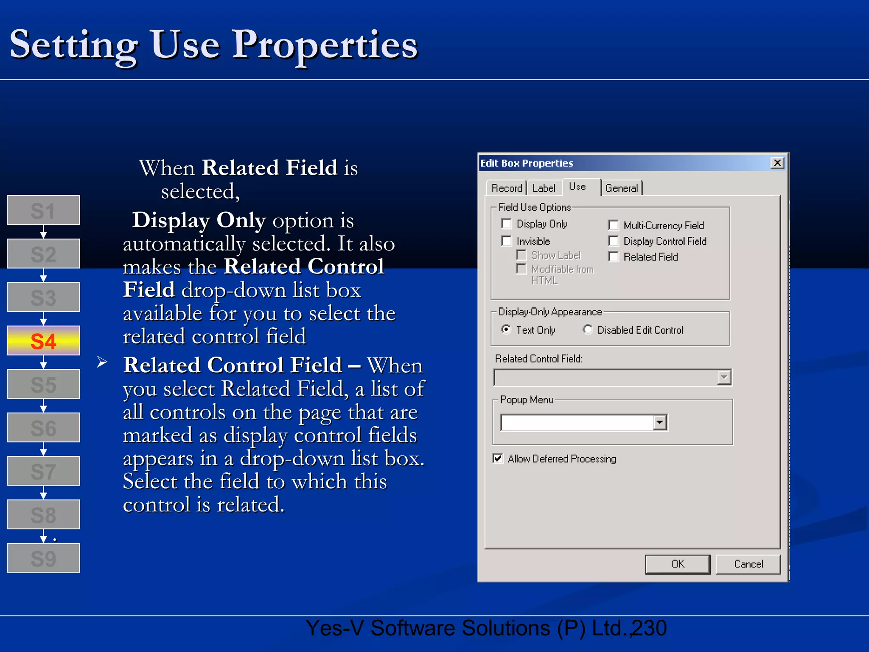This screenshot has height=652, width=869.
Task: Enable the Multi-Currency Field checkbox
Action: (614, 225)
